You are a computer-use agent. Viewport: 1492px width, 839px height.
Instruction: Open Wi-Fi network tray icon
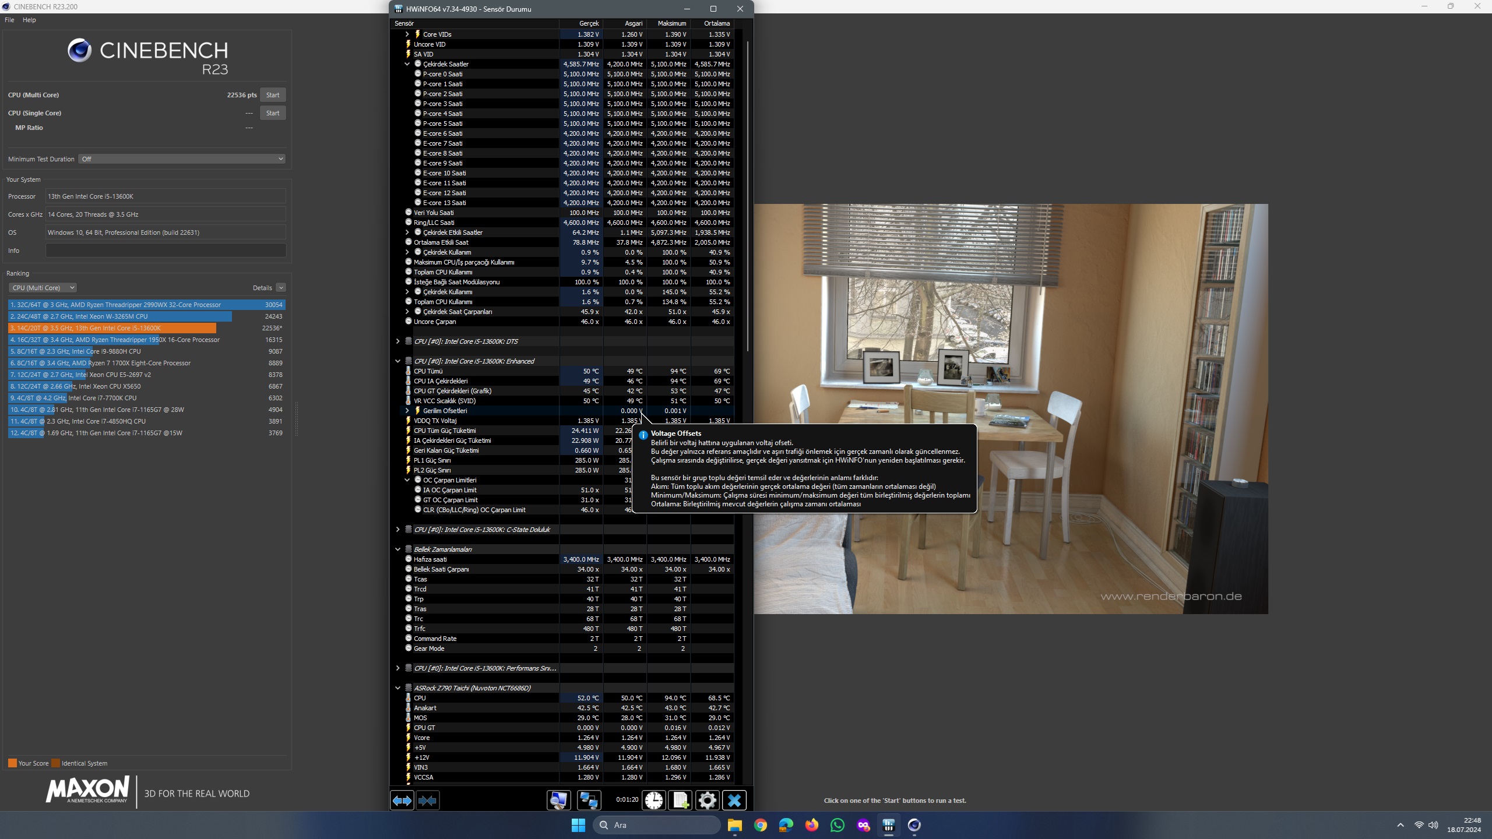tap(1419, 825)
